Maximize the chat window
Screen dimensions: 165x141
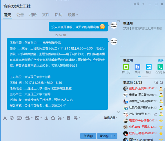(156, 4)
